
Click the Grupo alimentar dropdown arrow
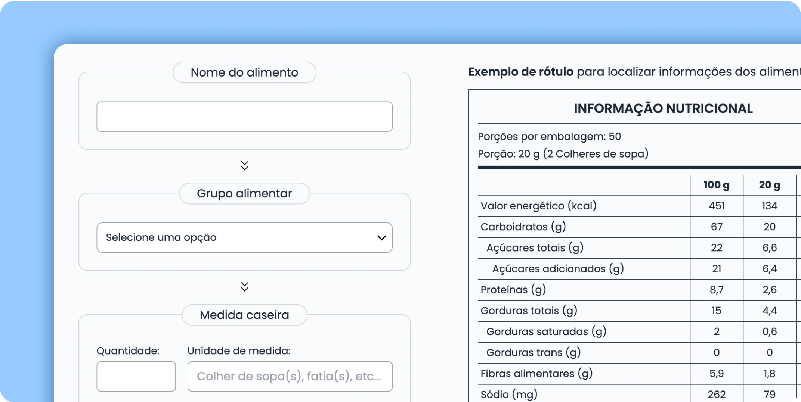381,238
